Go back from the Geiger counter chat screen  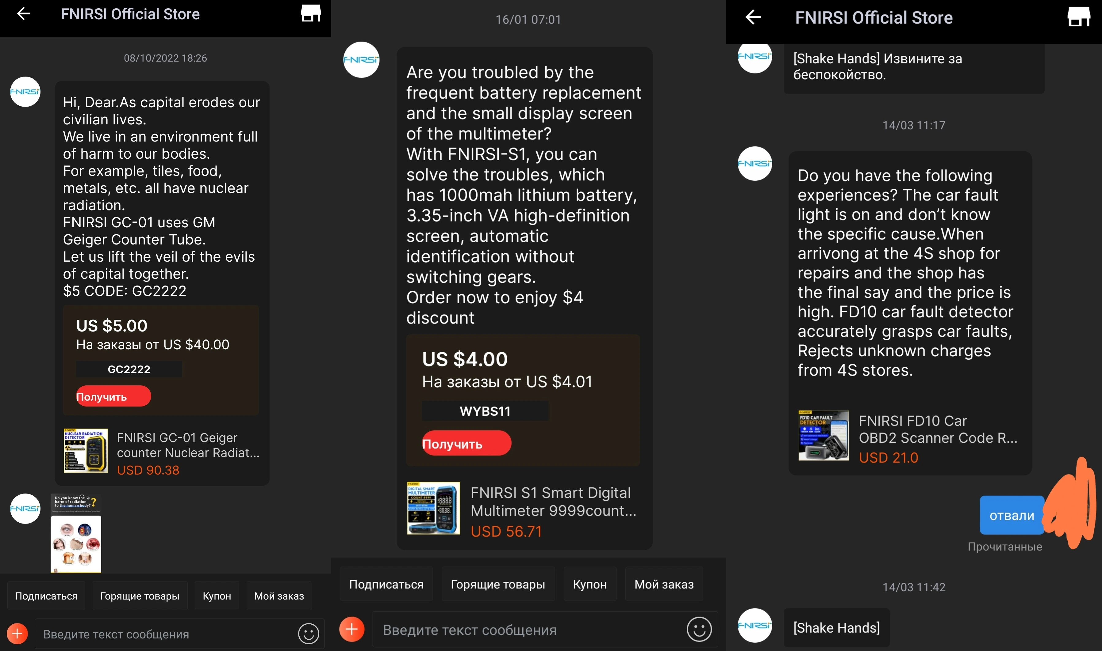24,14
